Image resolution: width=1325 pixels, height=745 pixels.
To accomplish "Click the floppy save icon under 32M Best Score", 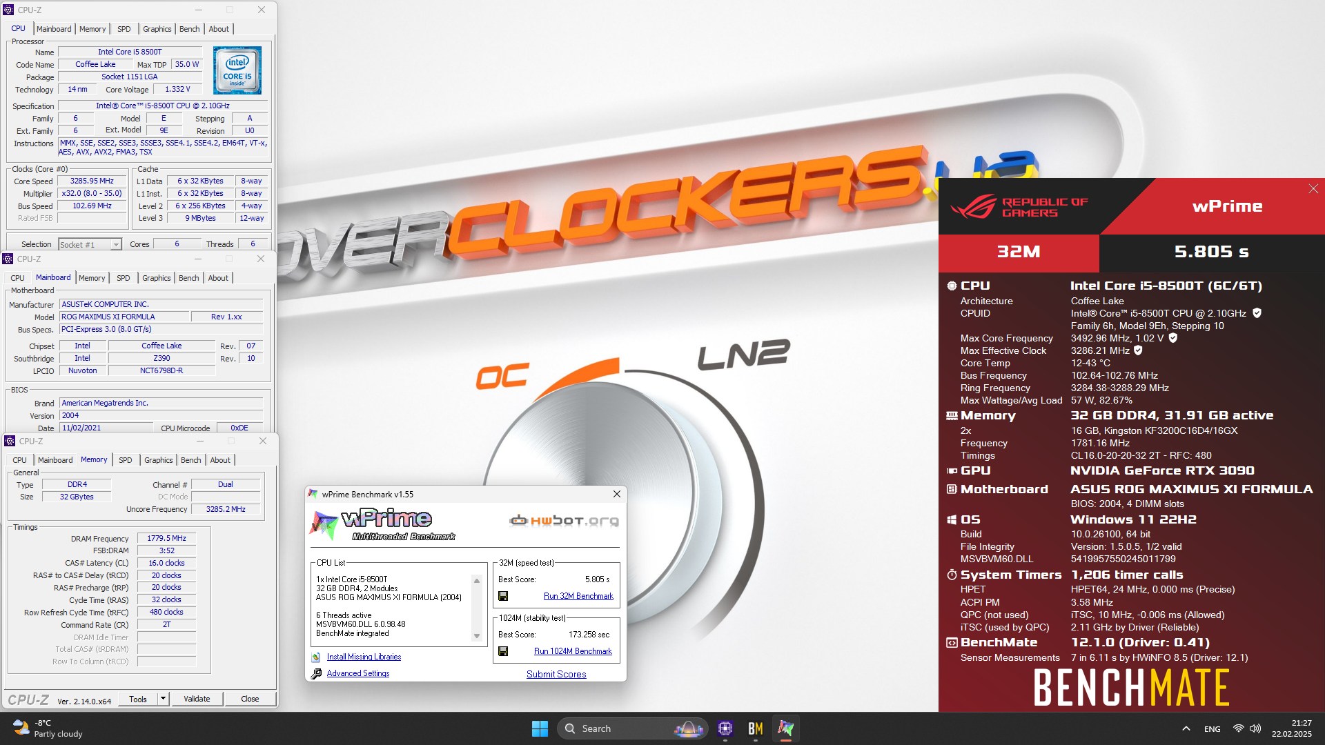I will point(503,596).
